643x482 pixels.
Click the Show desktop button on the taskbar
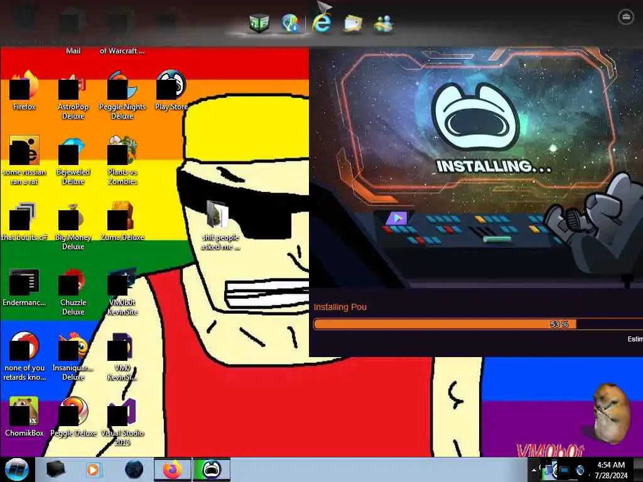(638, 469)
